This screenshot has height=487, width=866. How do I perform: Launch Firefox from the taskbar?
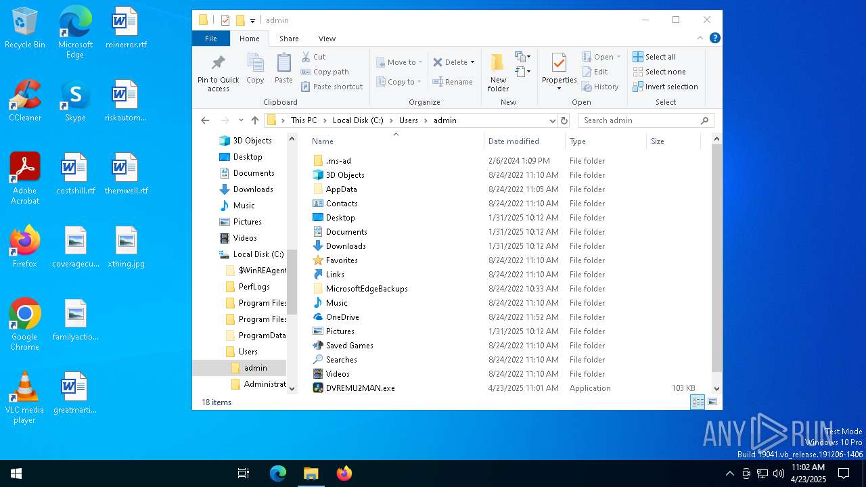coord(344,473)
